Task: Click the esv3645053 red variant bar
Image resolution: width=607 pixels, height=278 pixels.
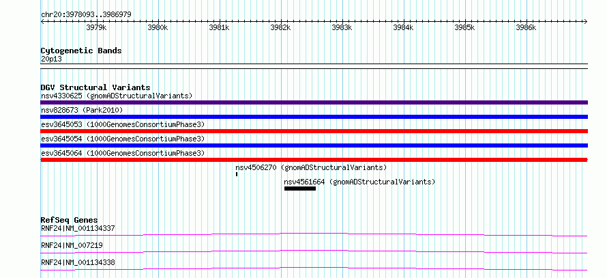Action: click(x=314, y=131)
